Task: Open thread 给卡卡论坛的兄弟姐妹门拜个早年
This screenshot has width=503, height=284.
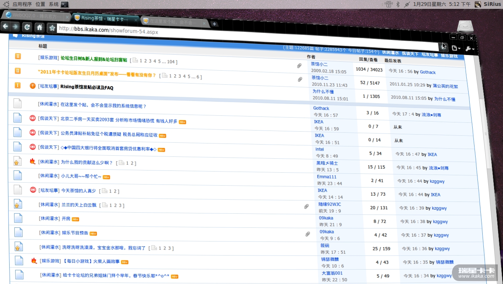Action: tap(116, 275)
